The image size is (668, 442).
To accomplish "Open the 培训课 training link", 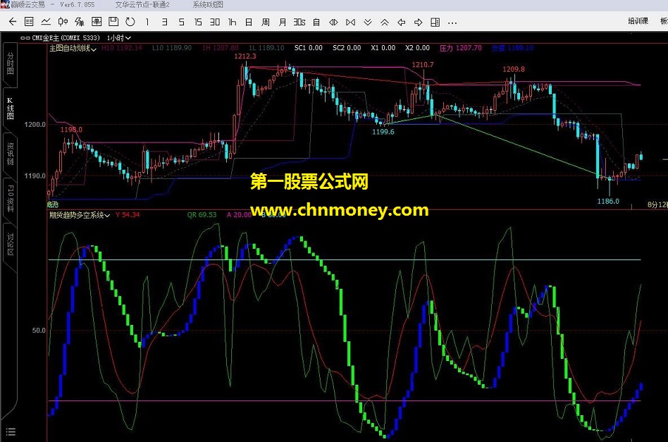I will 638,21.
